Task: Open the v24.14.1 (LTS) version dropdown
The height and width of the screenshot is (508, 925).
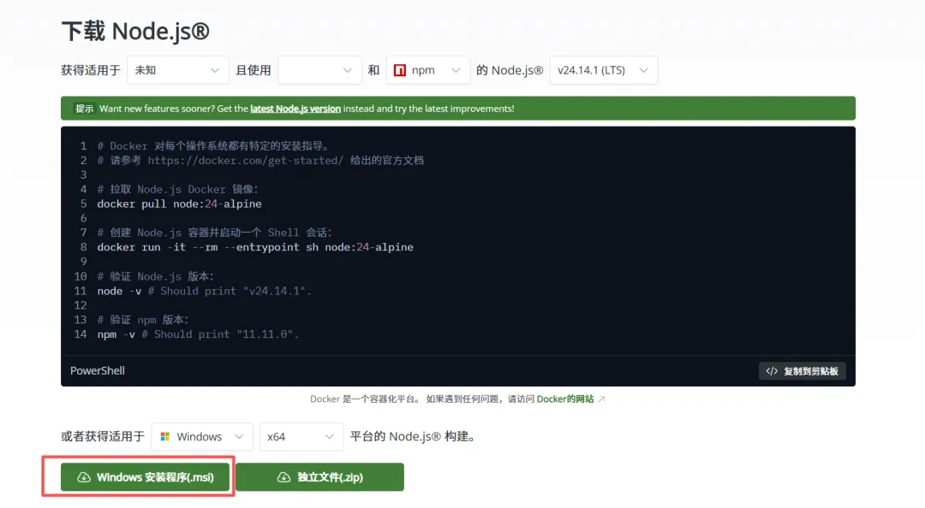Action: click(x=604, y=70)
